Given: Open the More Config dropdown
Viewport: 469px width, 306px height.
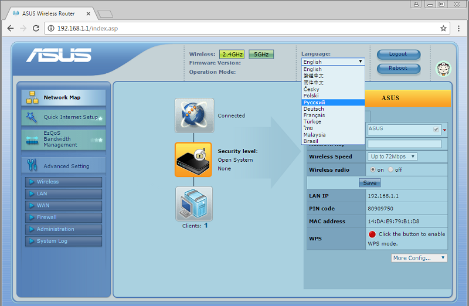Looking at the screenshot, I should pyautogui.click(x=419, y=258).
